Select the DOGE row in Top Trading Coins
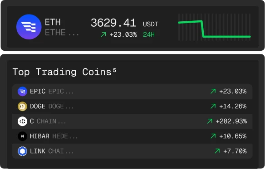The image size is (265, 169). tap(132, 106)
